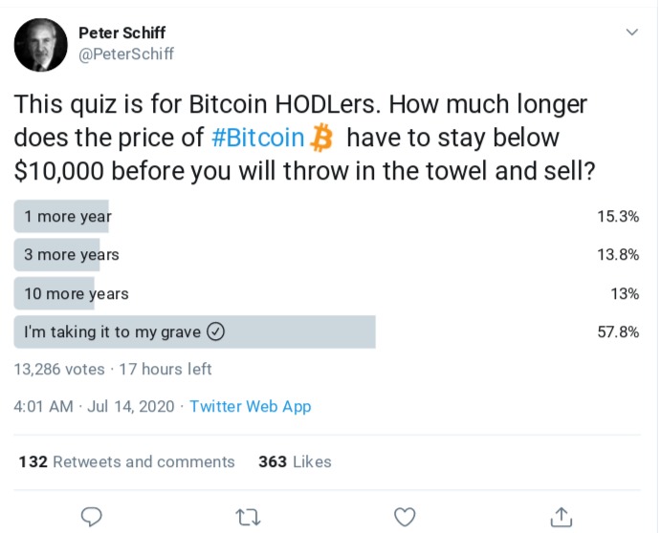Click the Bitcoin emoji symbol
The width and height of the screenshot is (660, 533).
[x=321, y=139]
